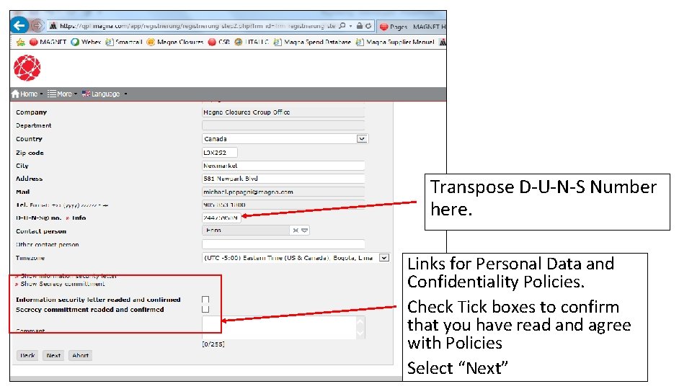The width and height of the screenshot is (692, 389).
Task: Open the Magna Supplier Manual bookmark
Action: pos(395,43)
